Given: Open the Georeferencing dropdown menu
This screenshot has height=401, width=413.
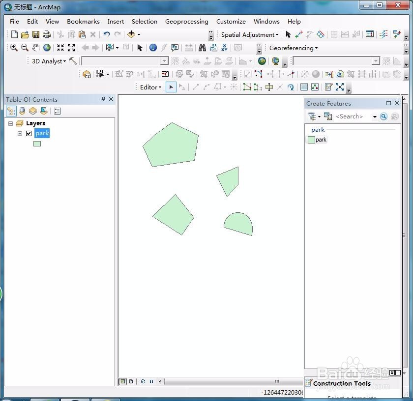Looking at the screenshot, I should pyautogui.click(x=294, y=48).
